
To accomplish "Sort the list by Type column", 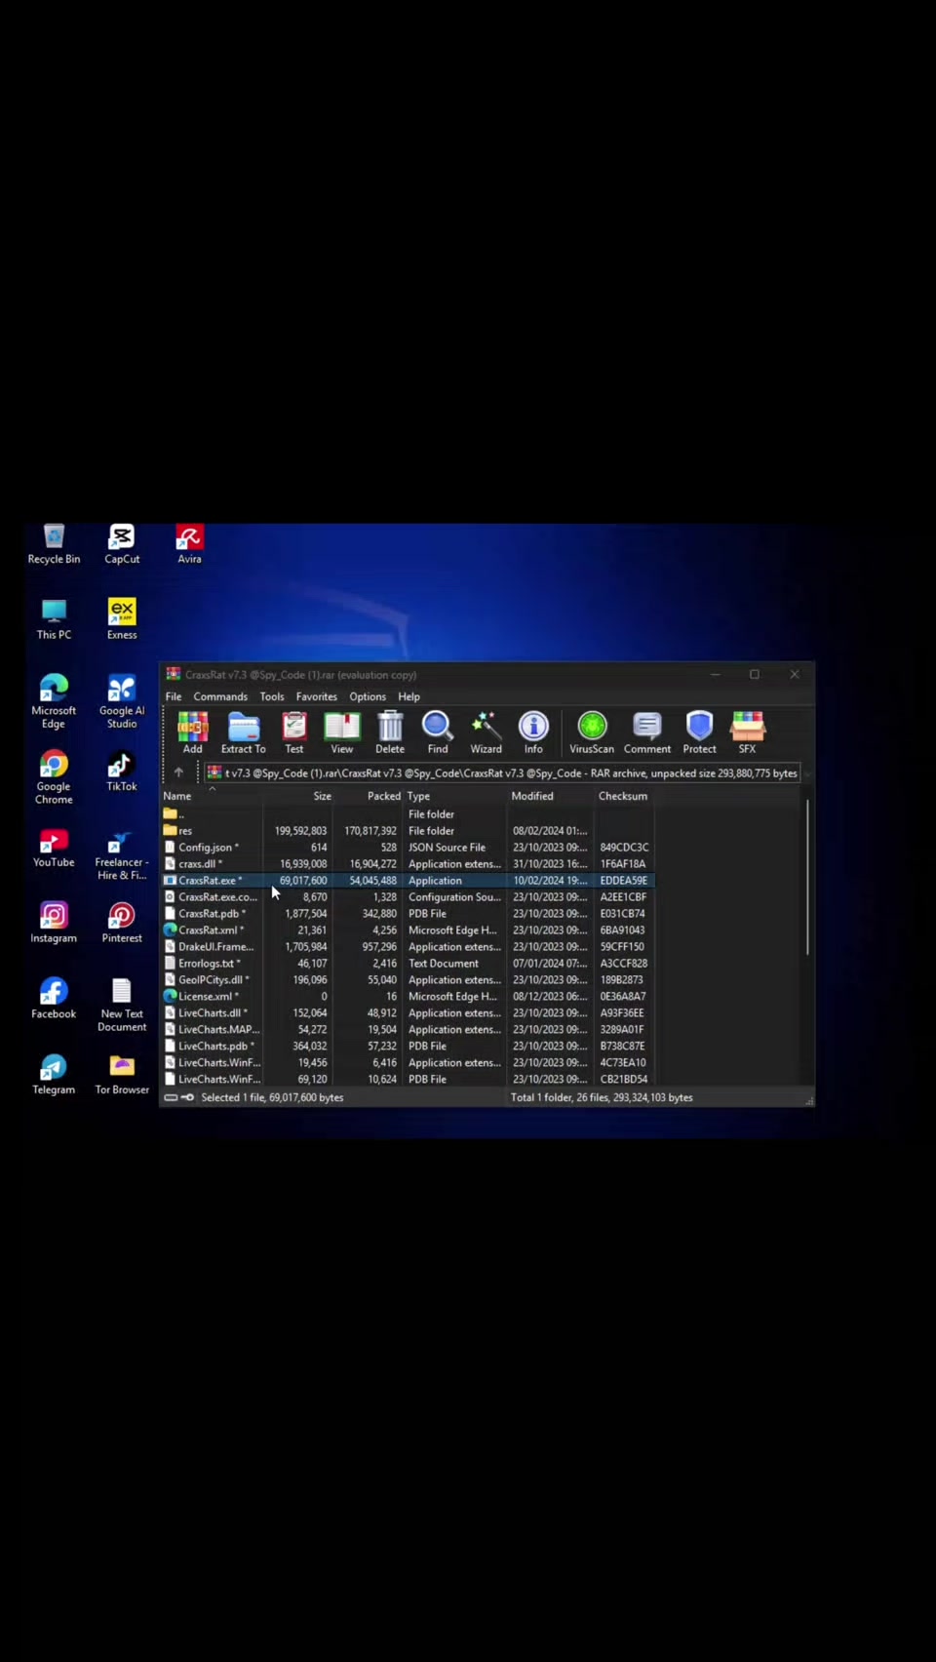I will [x=455, y=796].
